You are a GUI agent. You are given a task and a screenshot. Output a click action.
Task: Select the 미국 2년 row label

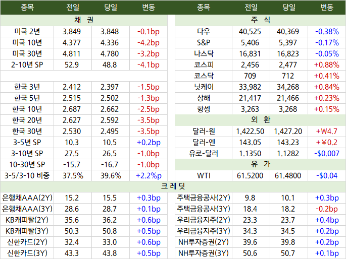pos(27,32)
